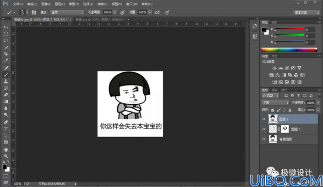Hide 图层 1 layer with eye icon

tap(264, 129)
